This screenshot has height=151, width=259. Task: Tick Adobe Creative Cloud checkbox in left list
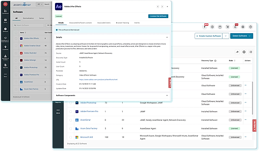tap(16, 46)
